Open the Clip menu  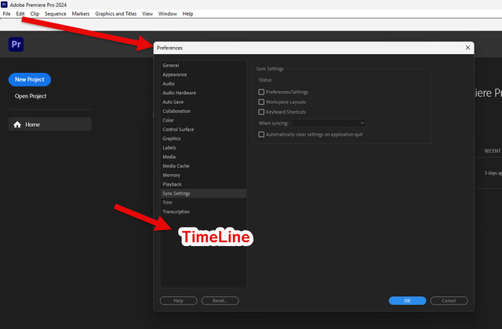click(x=35, y=14)
